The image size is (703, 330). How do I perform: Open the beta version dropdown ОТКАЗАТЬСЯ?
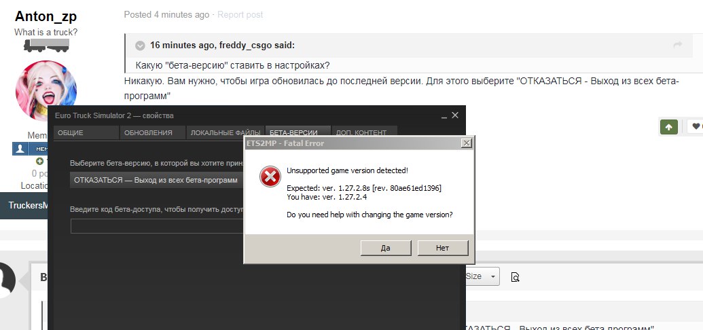157,180
